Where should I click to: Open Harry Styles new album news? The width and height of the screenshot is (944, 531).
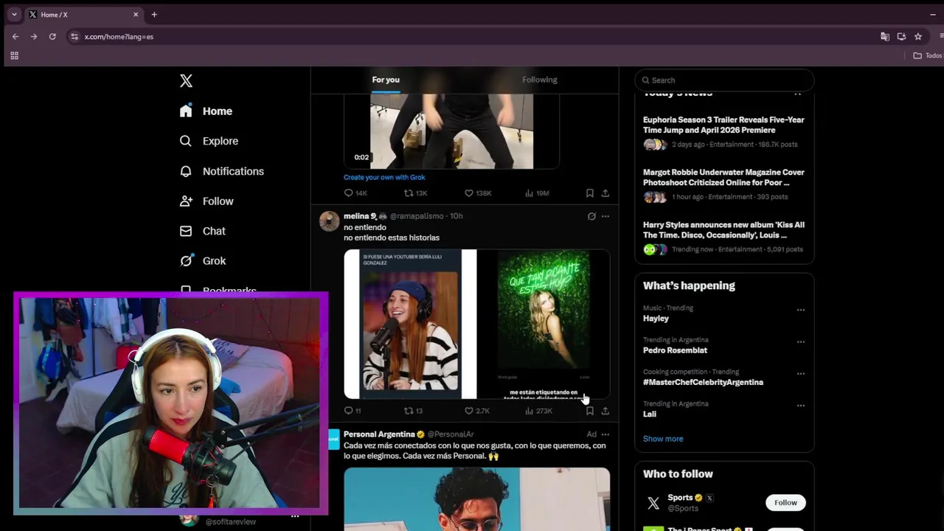723,237
